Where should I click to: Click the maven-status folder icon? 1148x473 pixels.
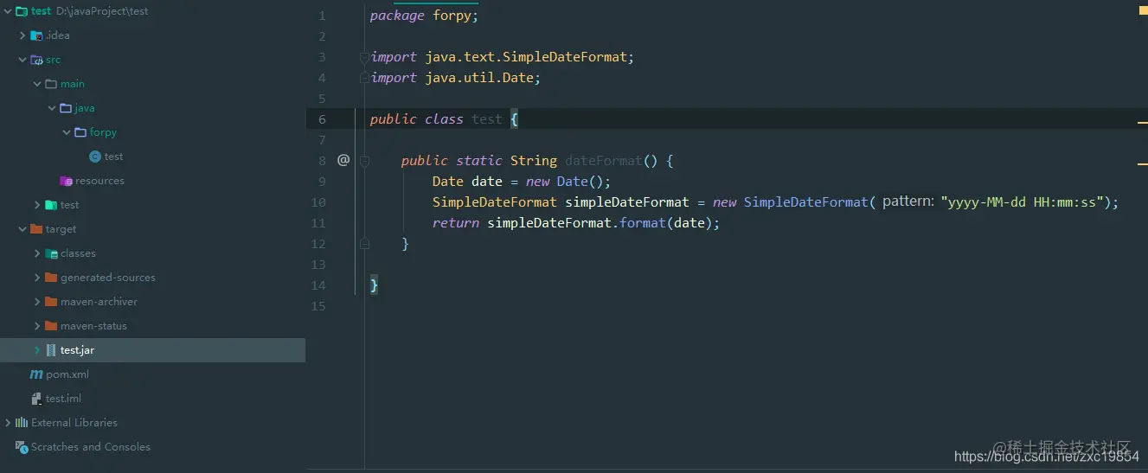51,326
